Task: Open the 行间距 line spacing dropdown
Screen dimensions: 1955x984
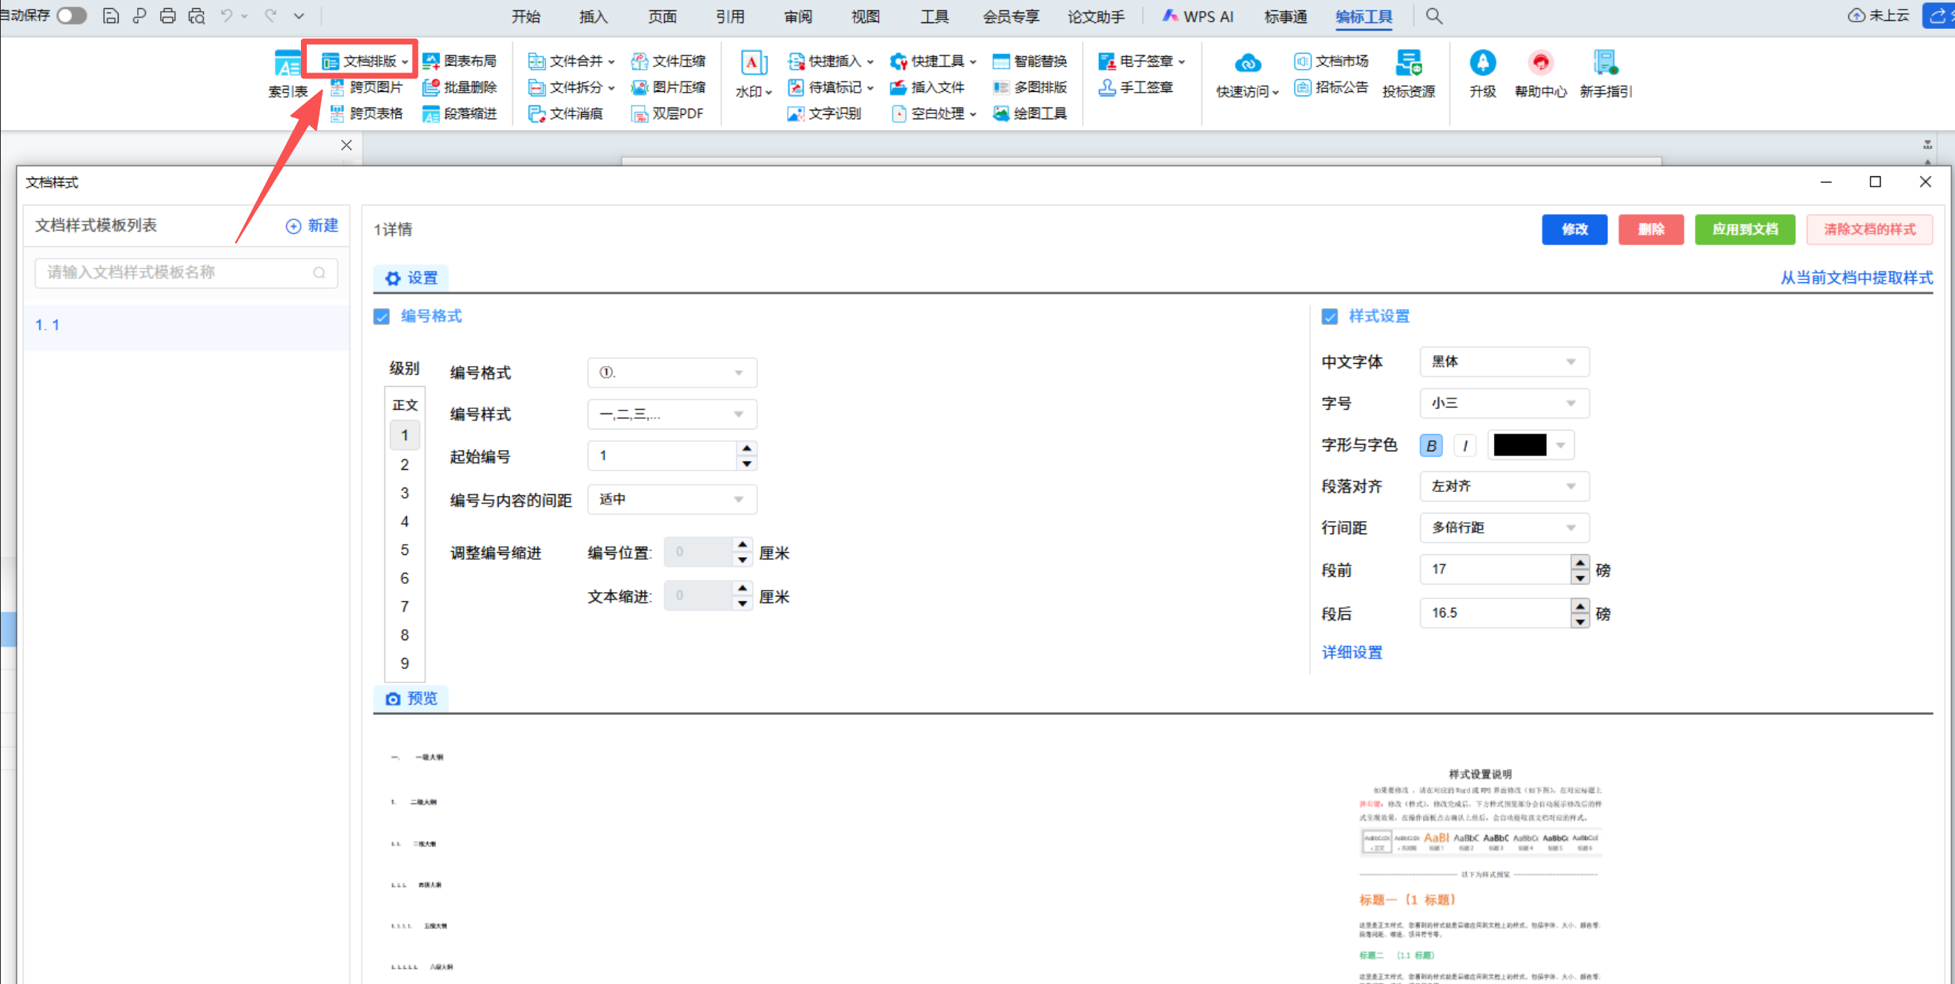Action: point(1504,528)
